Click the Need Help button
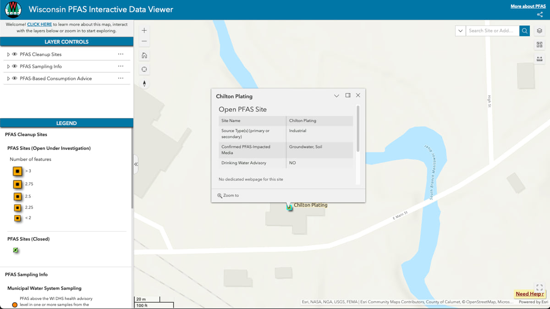Viewport: 550px width, 309px height. (x=530, y=294)
